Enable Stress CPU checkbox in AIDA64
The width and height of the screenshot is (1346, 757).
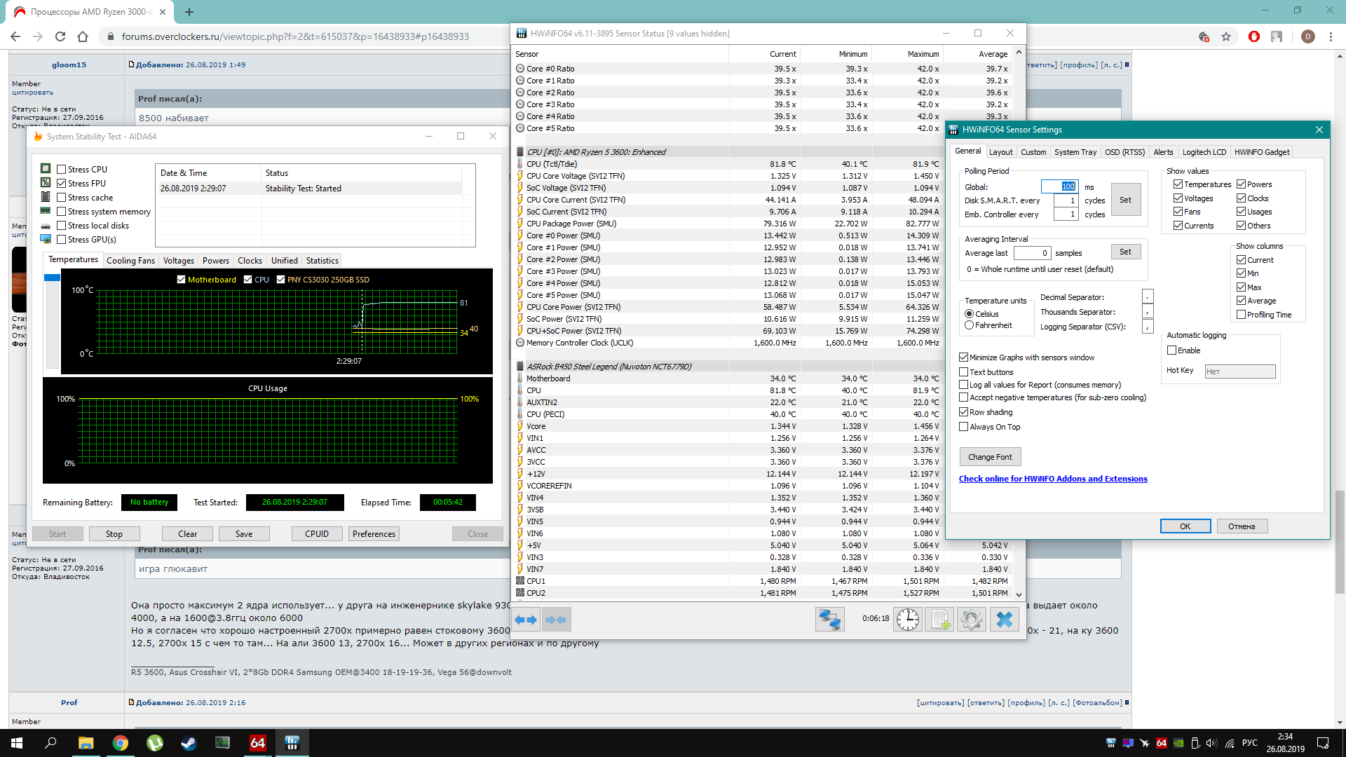click(62, 170)
